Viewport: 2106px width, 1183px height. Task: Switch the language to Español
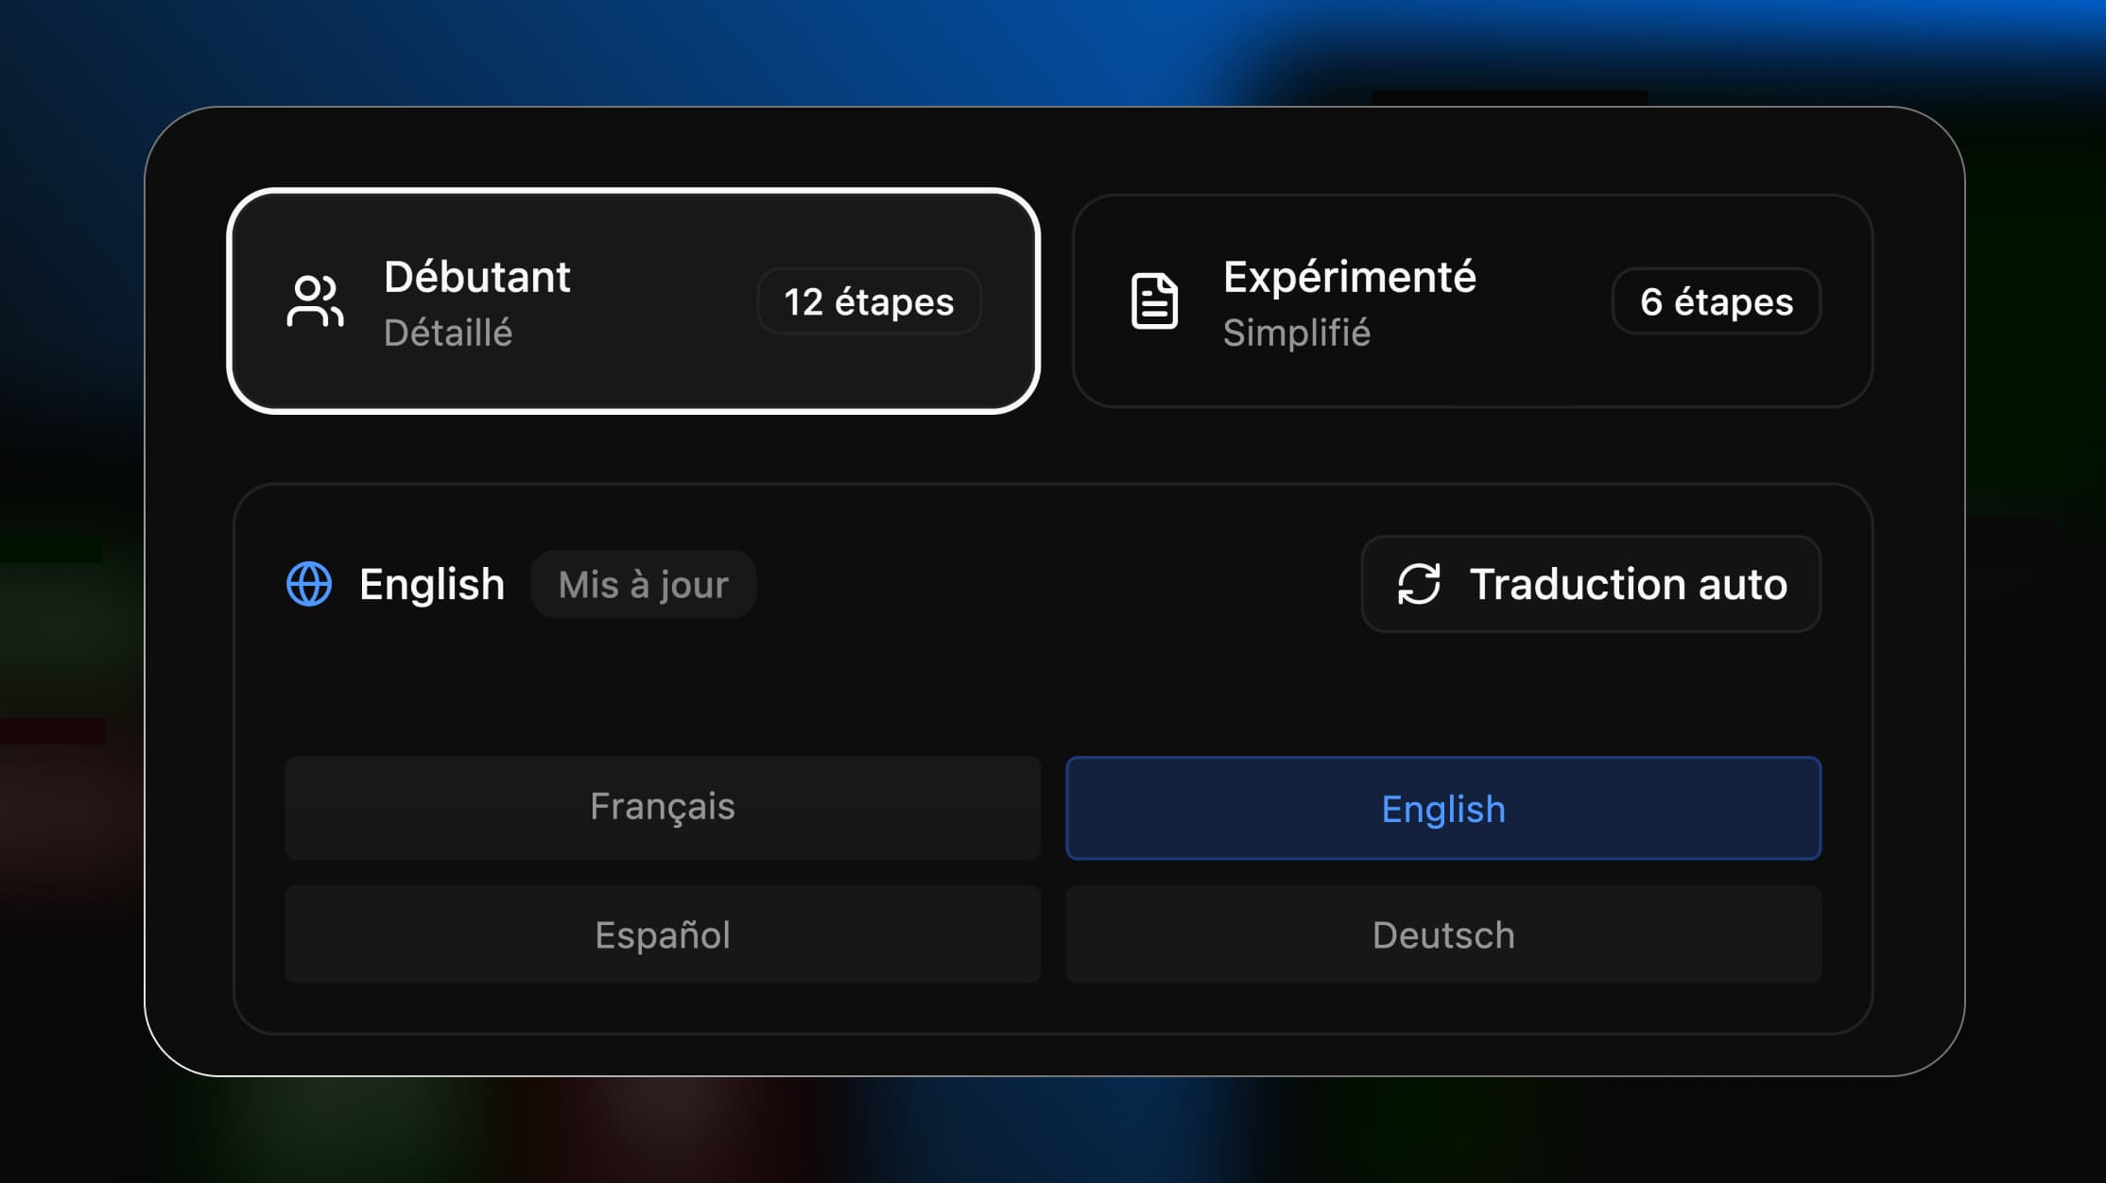[662, 934]
